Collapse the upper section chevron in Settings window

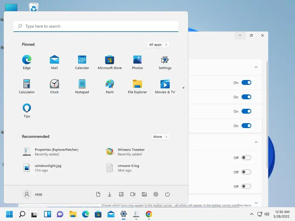[256, 67]
